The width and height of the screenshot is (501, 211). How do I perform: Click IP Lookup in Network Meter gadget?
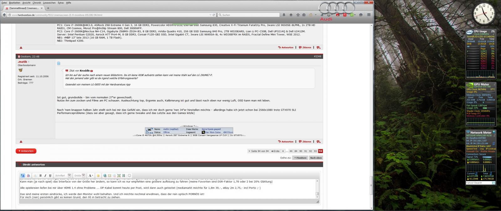click(491, 149)
